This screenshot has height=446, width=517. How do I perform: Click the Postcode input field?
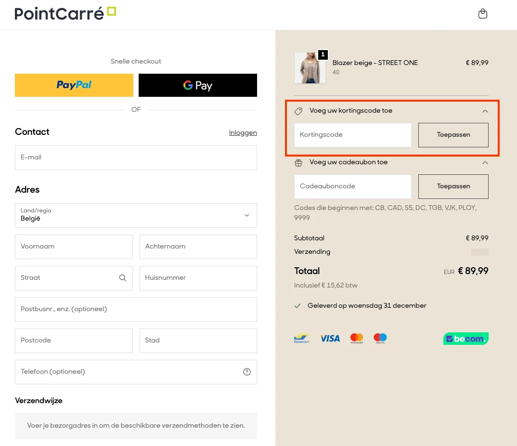point(74,341)
